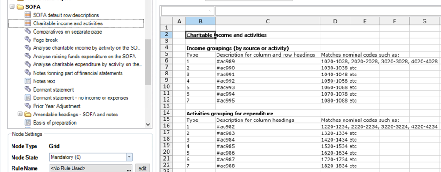Screen dimensions: 441x172
Task: Click the edit button beside Rule Name
Action: tap(143, 168)
